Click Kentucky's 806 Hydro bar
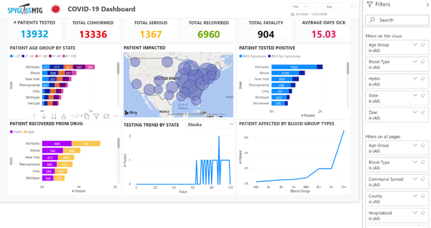431x228 pixels. point(57,143)
